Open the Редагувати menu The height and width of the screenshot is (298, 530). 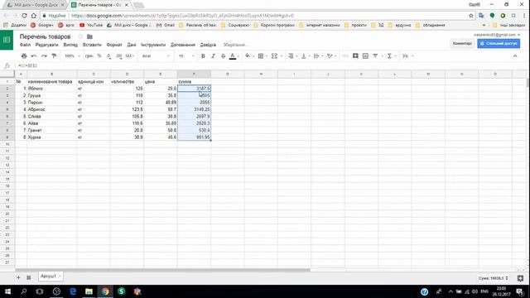click(x=46, y=45)
